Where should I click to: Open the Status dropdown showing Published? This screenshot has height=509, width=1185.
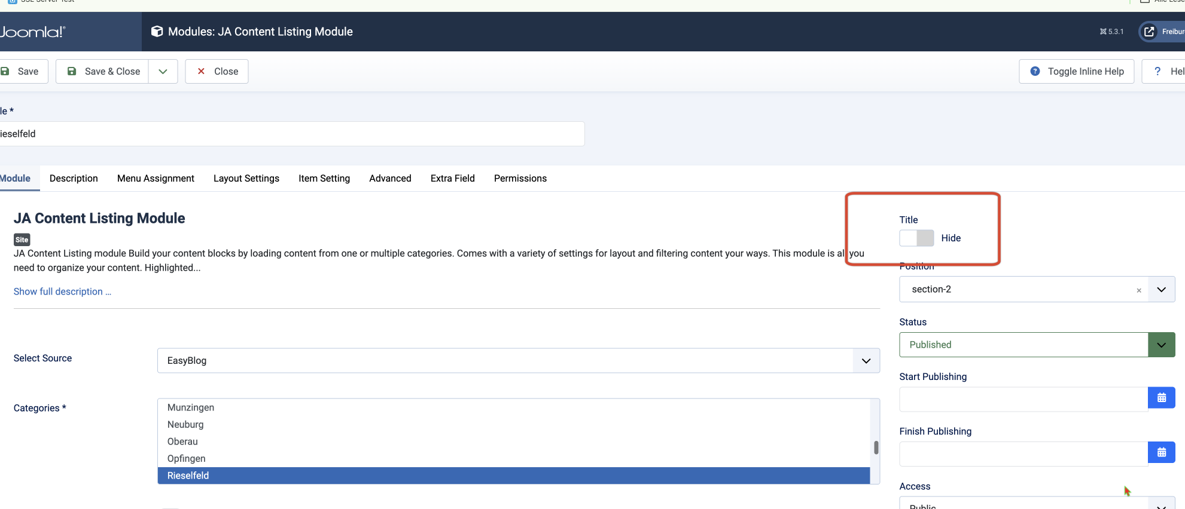pos(1037,345)
